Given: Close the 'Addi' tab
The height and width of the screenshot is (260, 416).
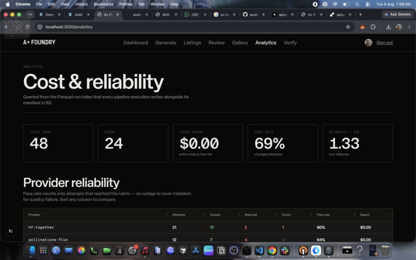Looking at the screenshot, I should (x=88, y=14).
